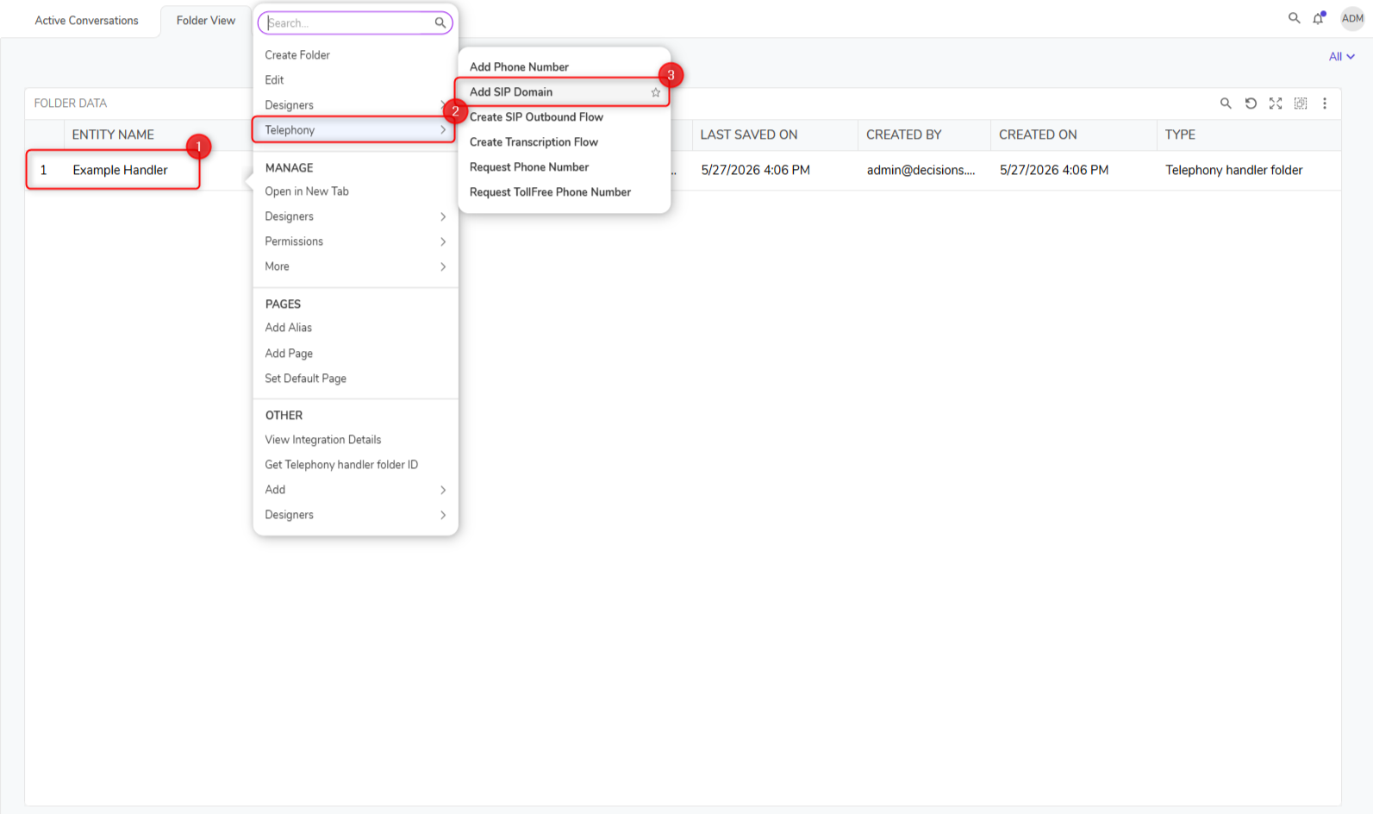Select the Folder View tab

(206, 21)
